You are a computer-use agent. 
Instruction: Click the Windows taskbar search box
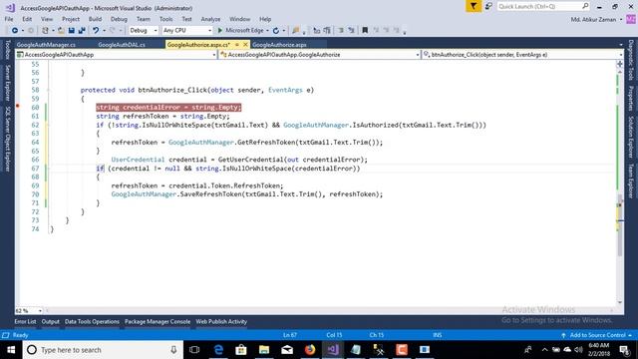(x=103, y=350)
